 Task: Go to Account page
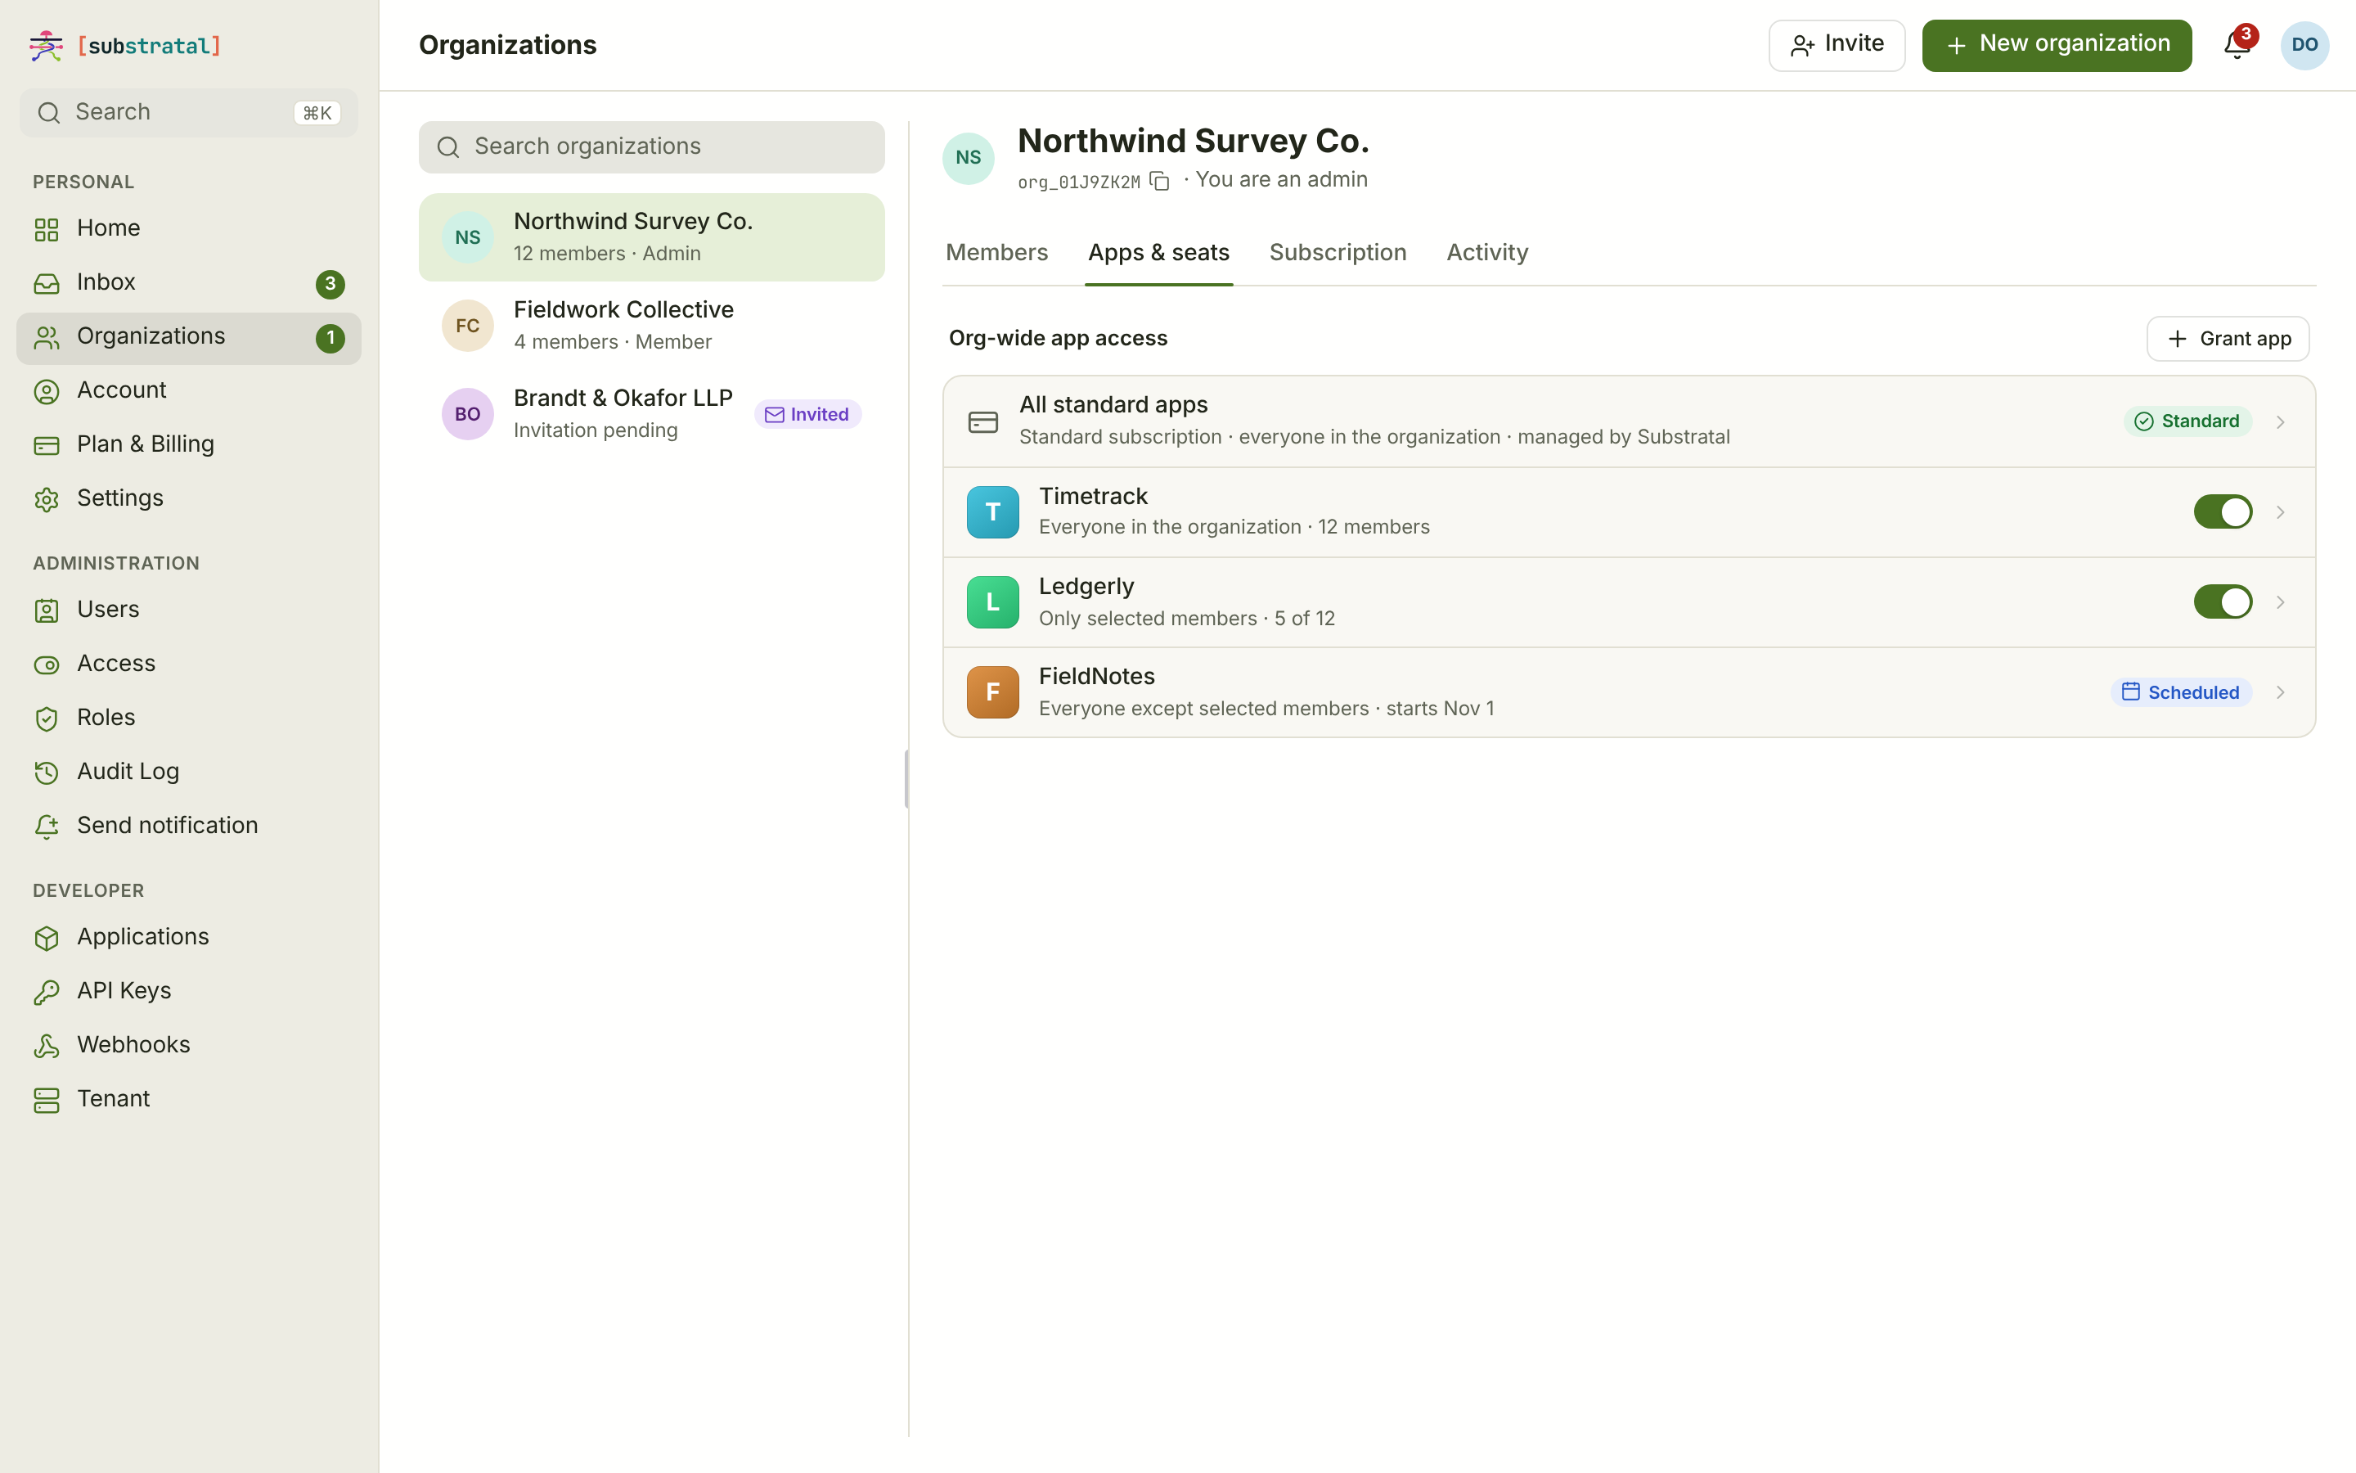click(x=189, y=390)
